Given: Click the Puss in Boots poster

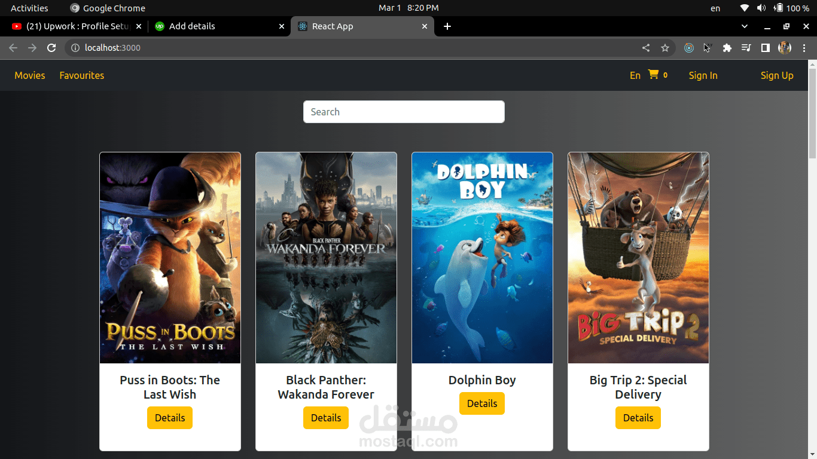Looking at the screenshot, I should [170, 258].
